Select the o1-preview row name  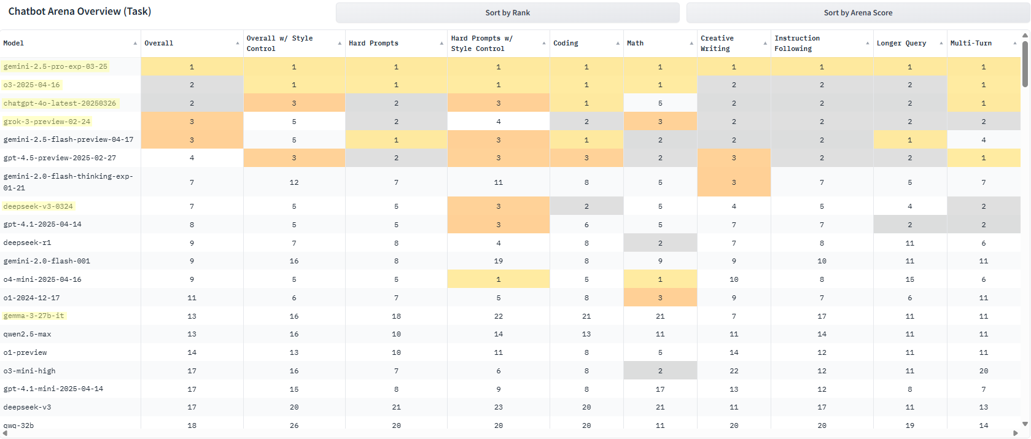[x=25, y=352]
